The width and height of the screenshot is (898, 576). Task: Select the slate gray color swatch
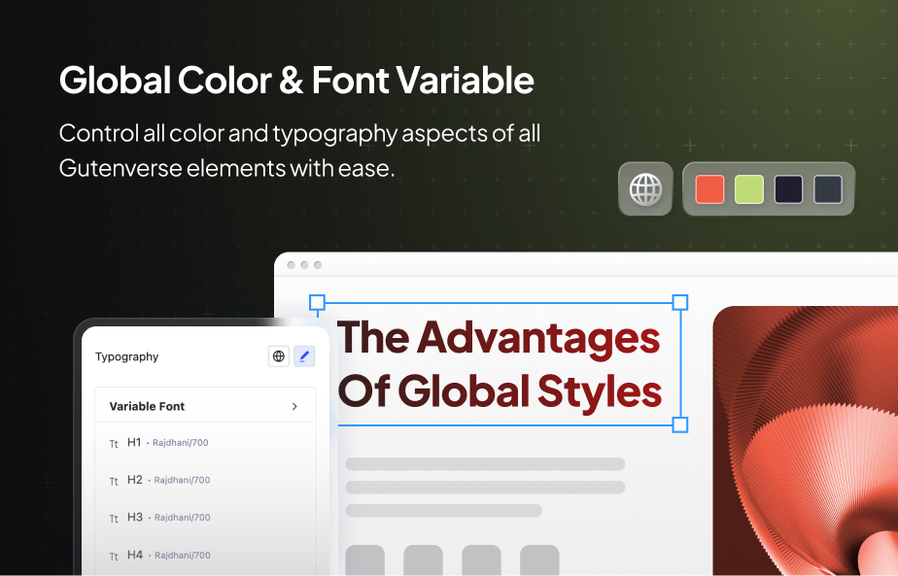coord(828,189)
